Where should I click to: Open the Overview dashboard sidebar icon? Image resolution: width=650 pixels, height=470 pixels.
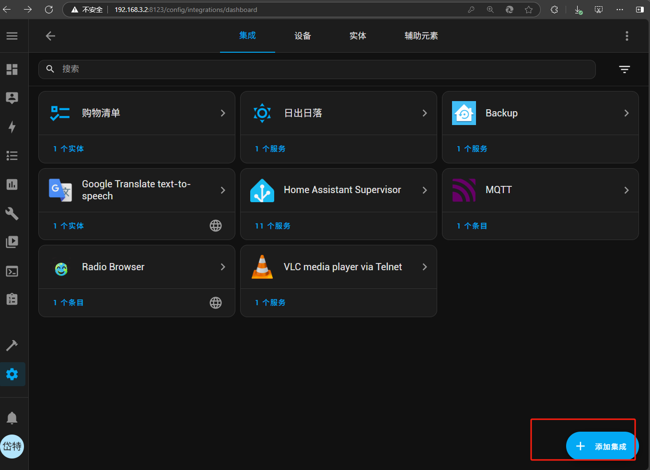pyautogui.click(x=12, y=69)
